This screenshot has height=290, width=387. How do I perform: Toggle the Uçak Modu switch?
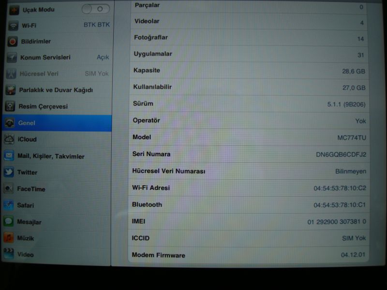click(96, 9)
